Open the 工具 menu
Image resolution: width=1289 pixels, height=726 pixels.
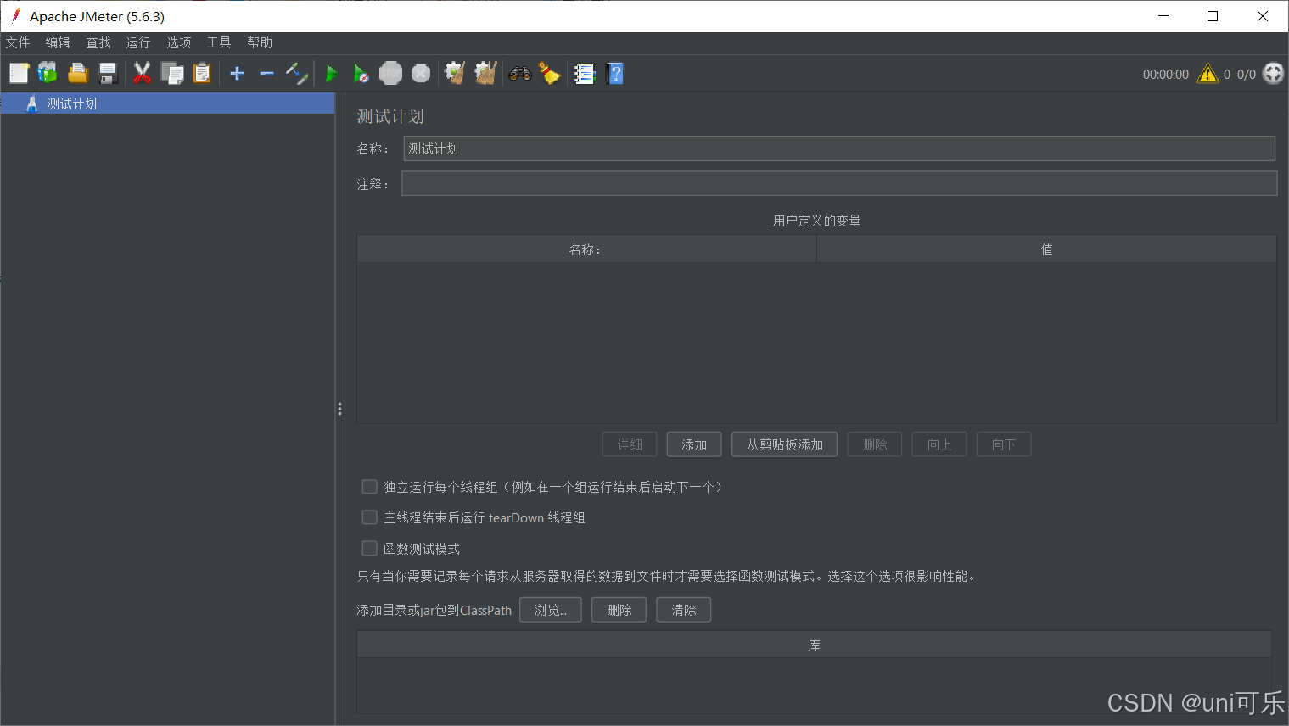[219, 42]
